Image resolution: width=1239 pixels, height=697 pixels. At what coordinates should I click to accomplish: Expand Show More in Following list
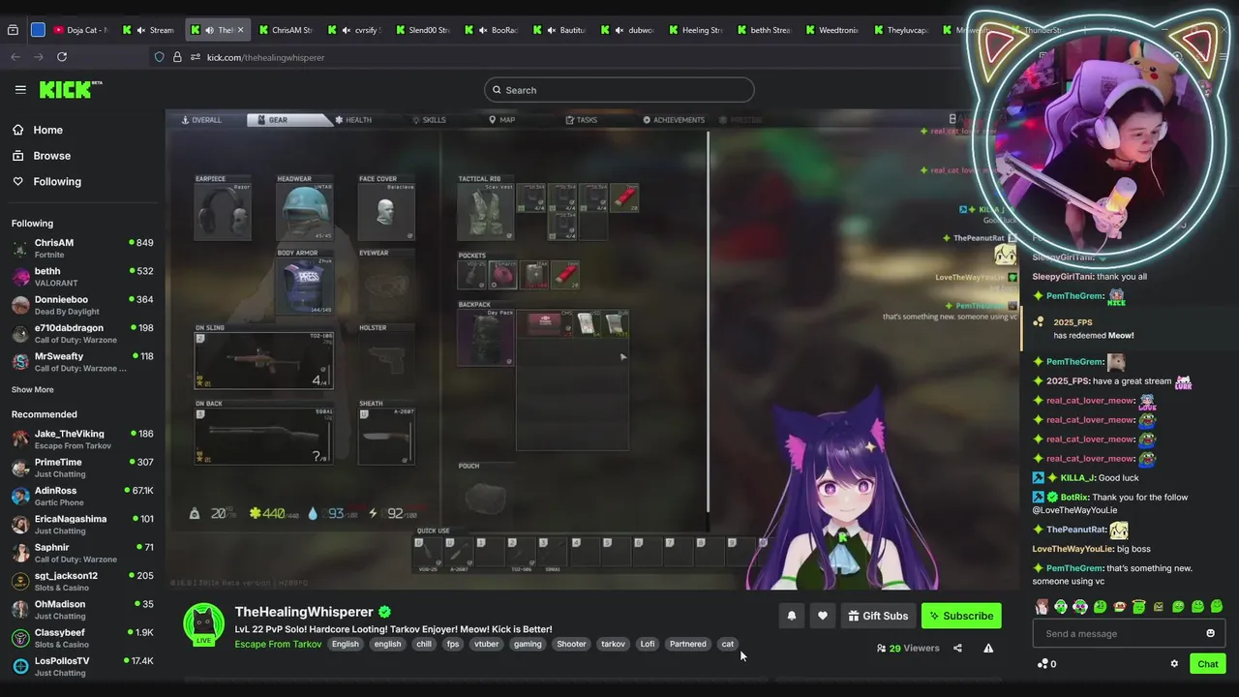pyautogui.click(x=33, y=389)
